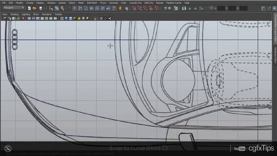
Task: Toggle rendering selection mask
Action: point(108,8)
